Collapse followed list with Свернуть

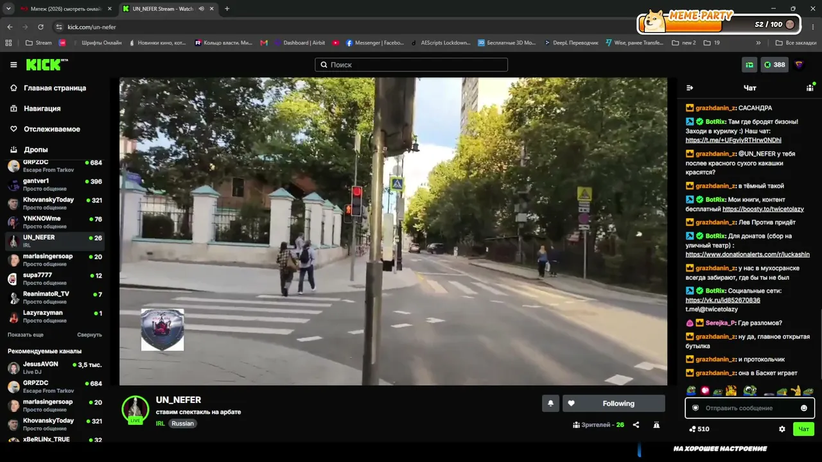pos(90,335)
